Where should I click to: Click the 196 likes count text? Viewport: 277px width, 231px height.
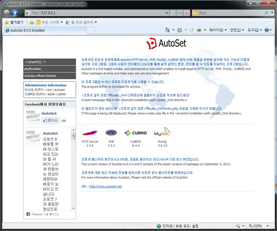coord(63,121)
